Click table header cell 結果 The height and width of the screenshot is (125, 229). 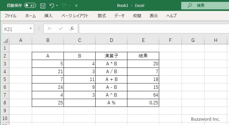(x=143, y=56)
